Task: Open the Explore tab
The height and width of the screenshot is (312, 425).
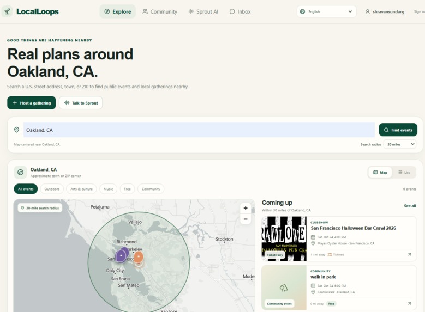Action: click(x=118, y=11)
